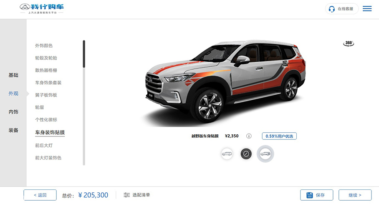Screen dimensions: 379x204
Task: Click the 我行购车 logo
Action: [x=42, y=9]
